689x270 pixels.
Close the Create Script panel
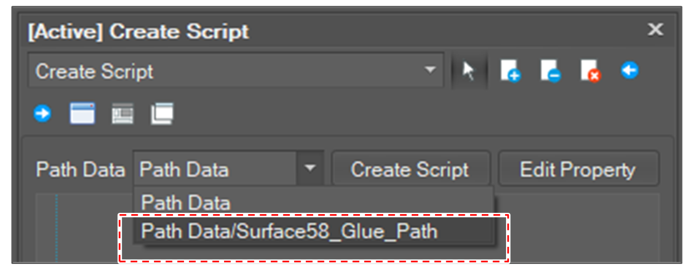[655, 30]
